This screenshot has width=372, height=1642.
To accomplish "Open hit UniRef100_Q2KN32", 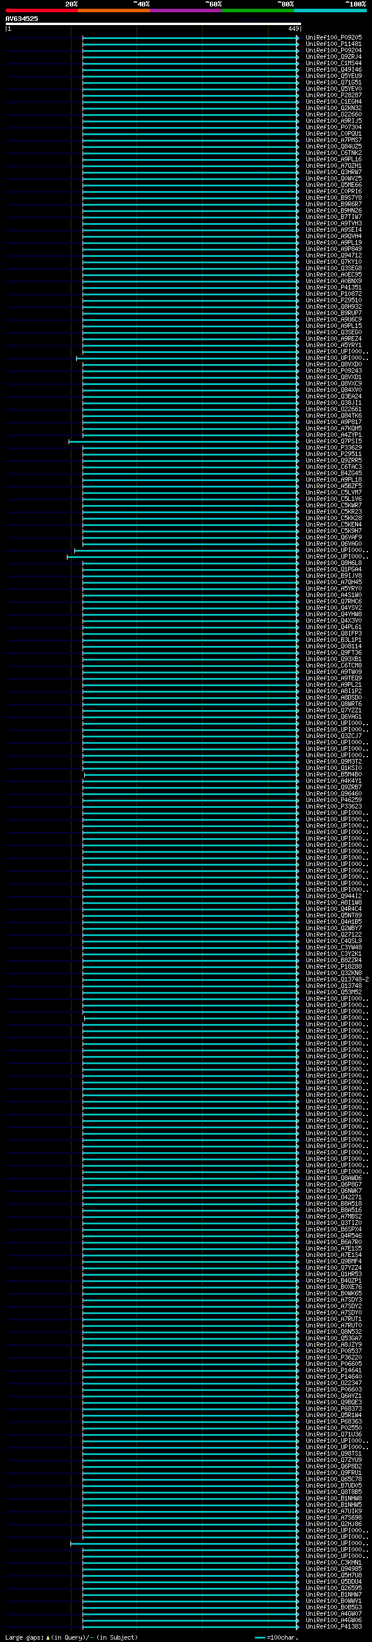I will [333, 108].
